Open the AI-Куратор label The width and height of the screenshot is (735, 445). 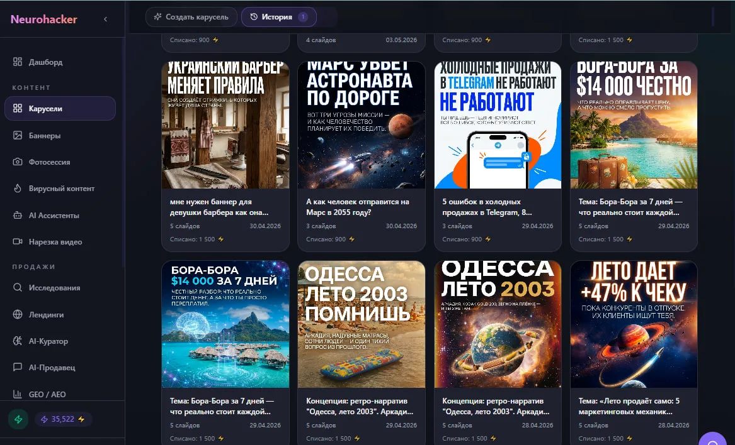[x=48, y=341]
